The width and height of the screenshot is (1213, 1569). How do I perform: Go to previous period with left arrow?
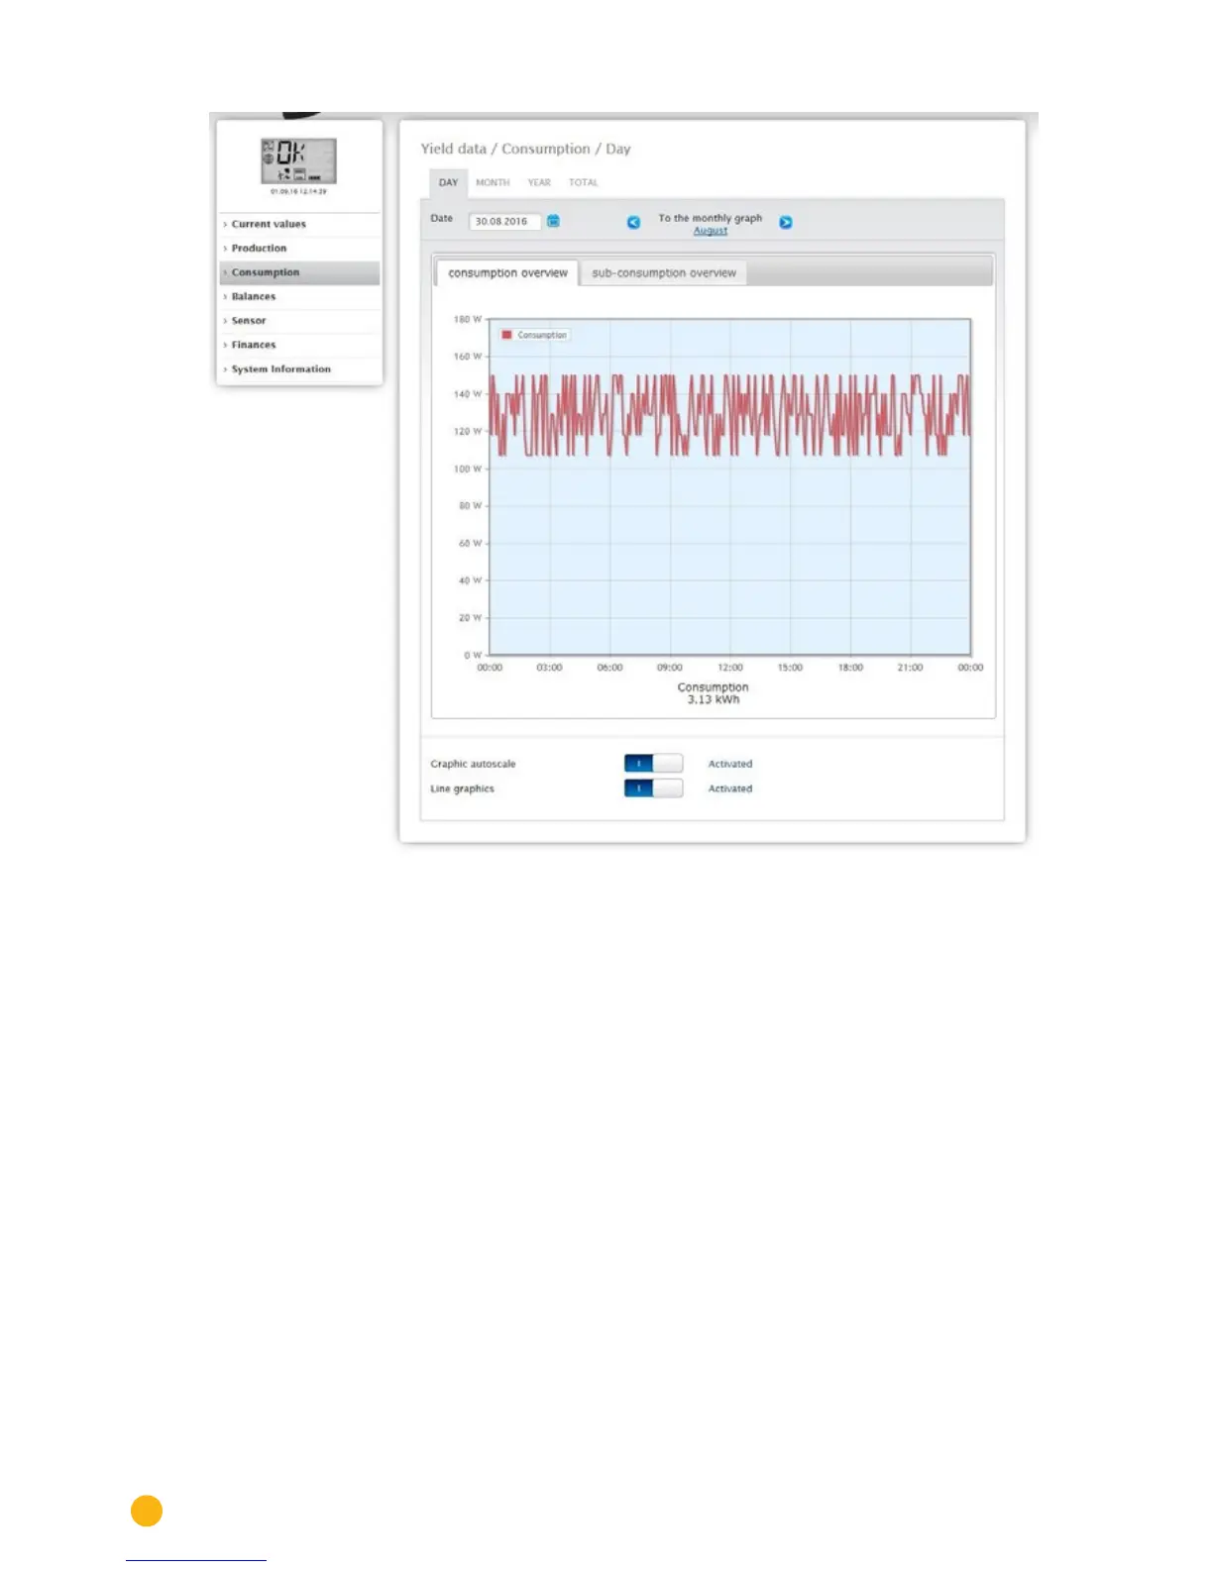tap(634, 222)
